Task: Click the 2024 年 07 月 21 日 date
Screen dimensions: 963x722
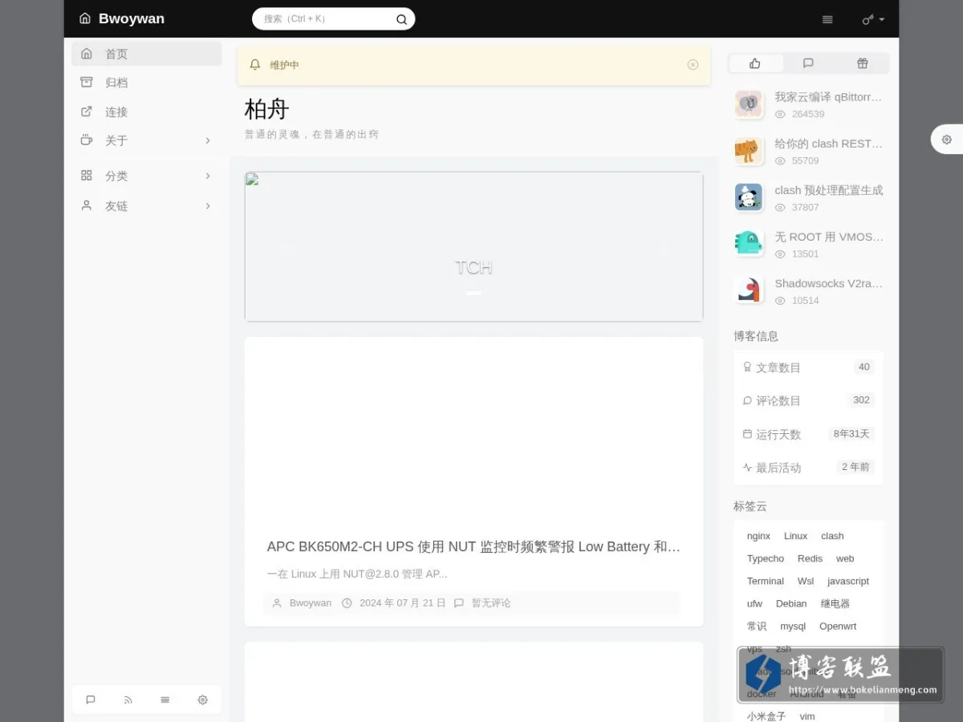Action: point(402,603)
